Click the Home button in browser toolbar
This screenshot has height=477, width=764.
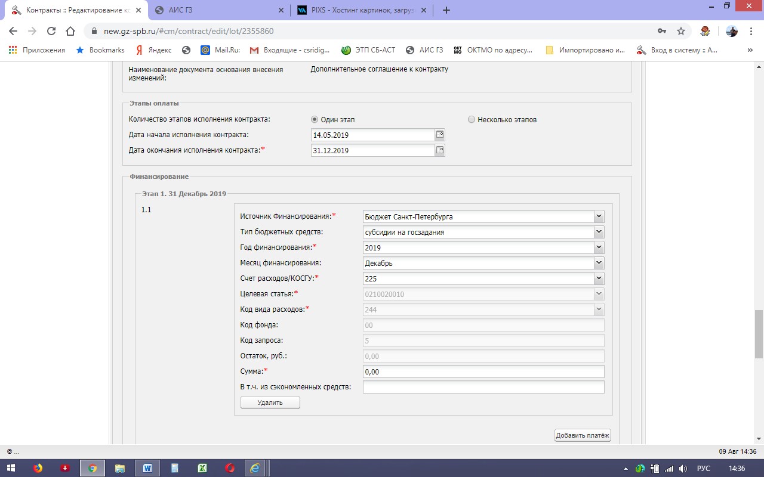coord(70,31)
